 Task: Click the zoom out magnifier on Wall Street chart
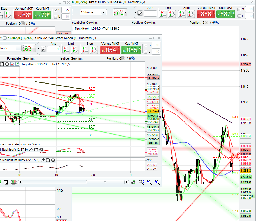pos(149,182)
